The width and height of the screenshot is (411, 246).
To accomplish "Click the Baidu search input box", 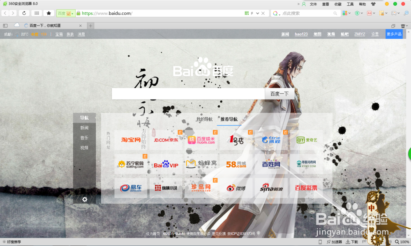I will pos(188,94).
